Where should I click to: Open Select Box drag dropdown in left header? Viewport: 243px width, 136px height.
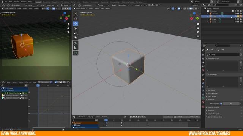tap(52, 5)
